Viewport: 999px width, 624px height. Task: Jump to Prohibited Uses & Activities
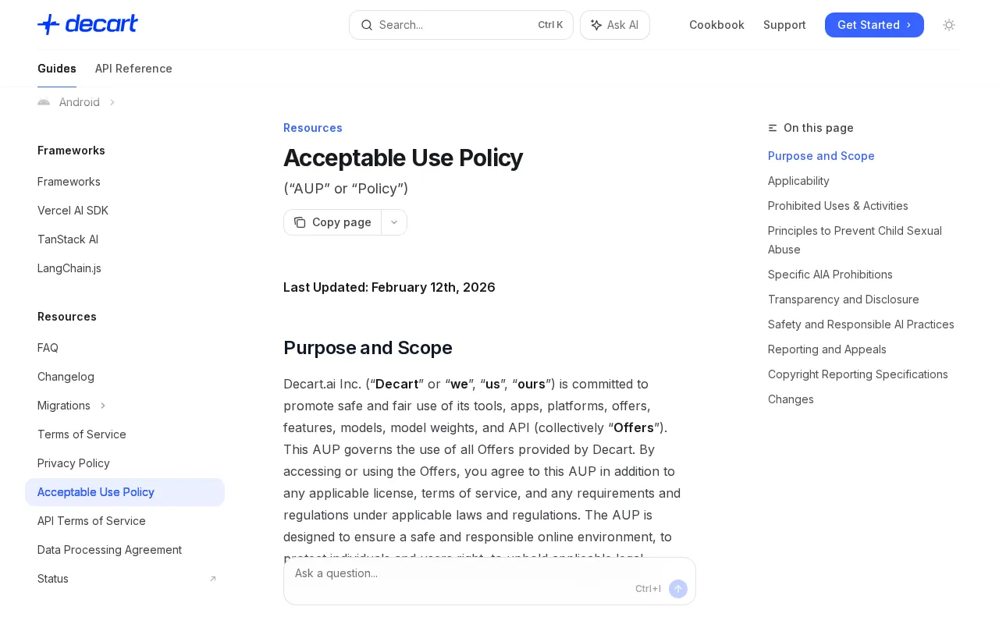(838, 206)
